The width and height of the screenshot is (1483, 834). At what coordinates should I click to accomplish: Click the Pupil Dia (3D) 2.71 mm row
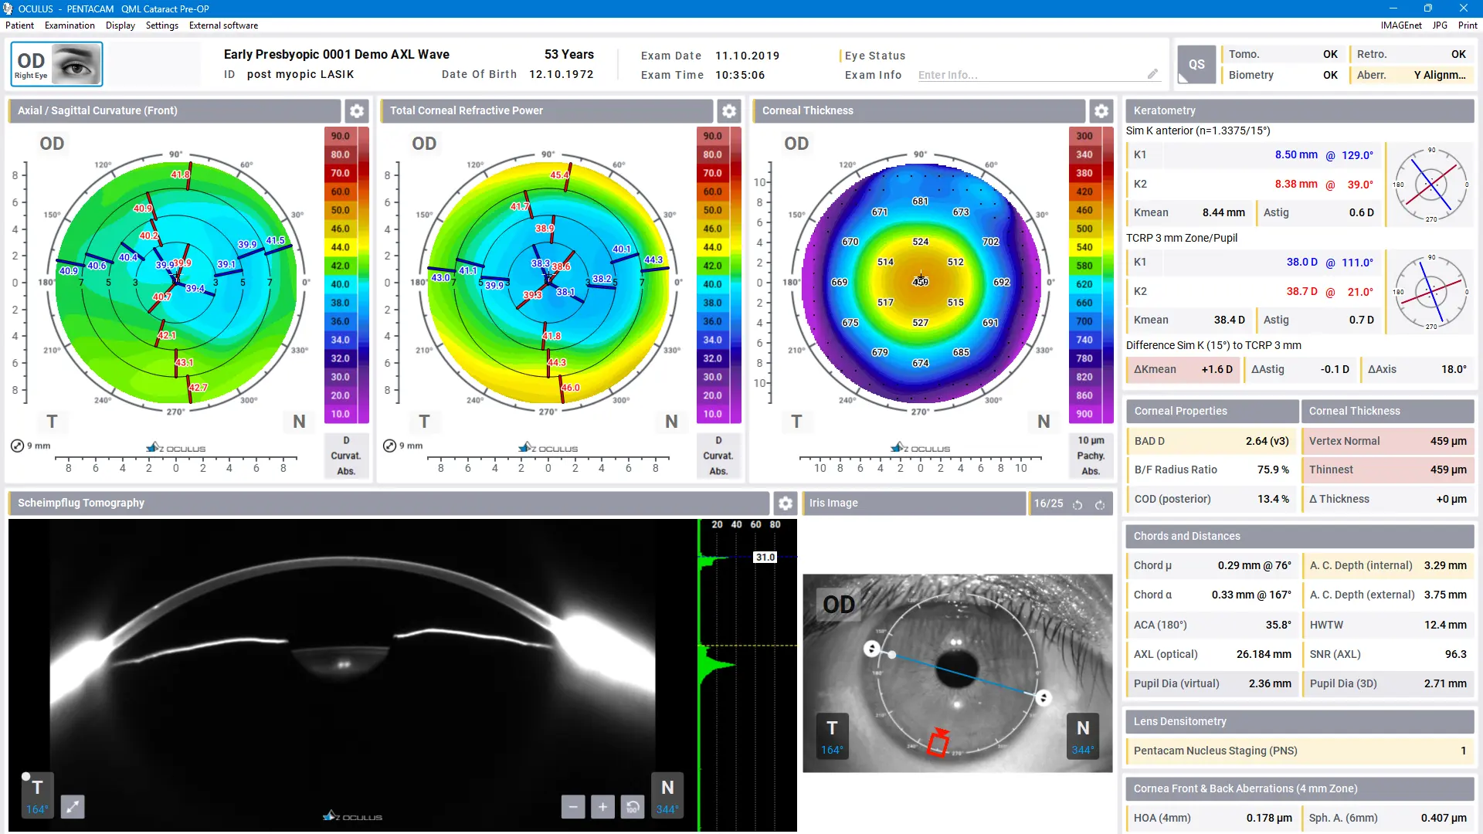pyautogui.click(x=1388, y=683)
